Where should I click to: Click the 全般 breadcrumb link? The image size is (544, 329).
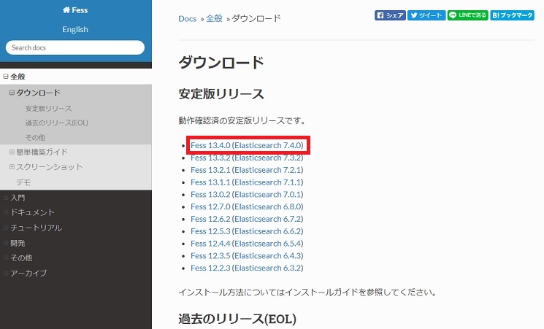pos(214,18)
